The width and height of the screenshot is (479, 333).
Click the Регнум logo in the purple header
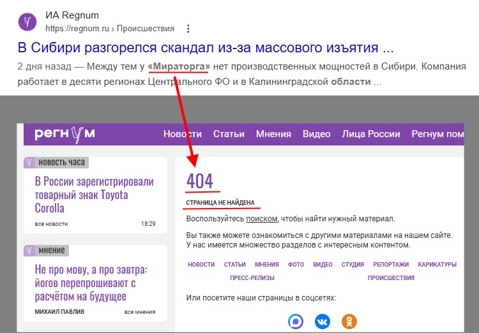tap(65, 135)
